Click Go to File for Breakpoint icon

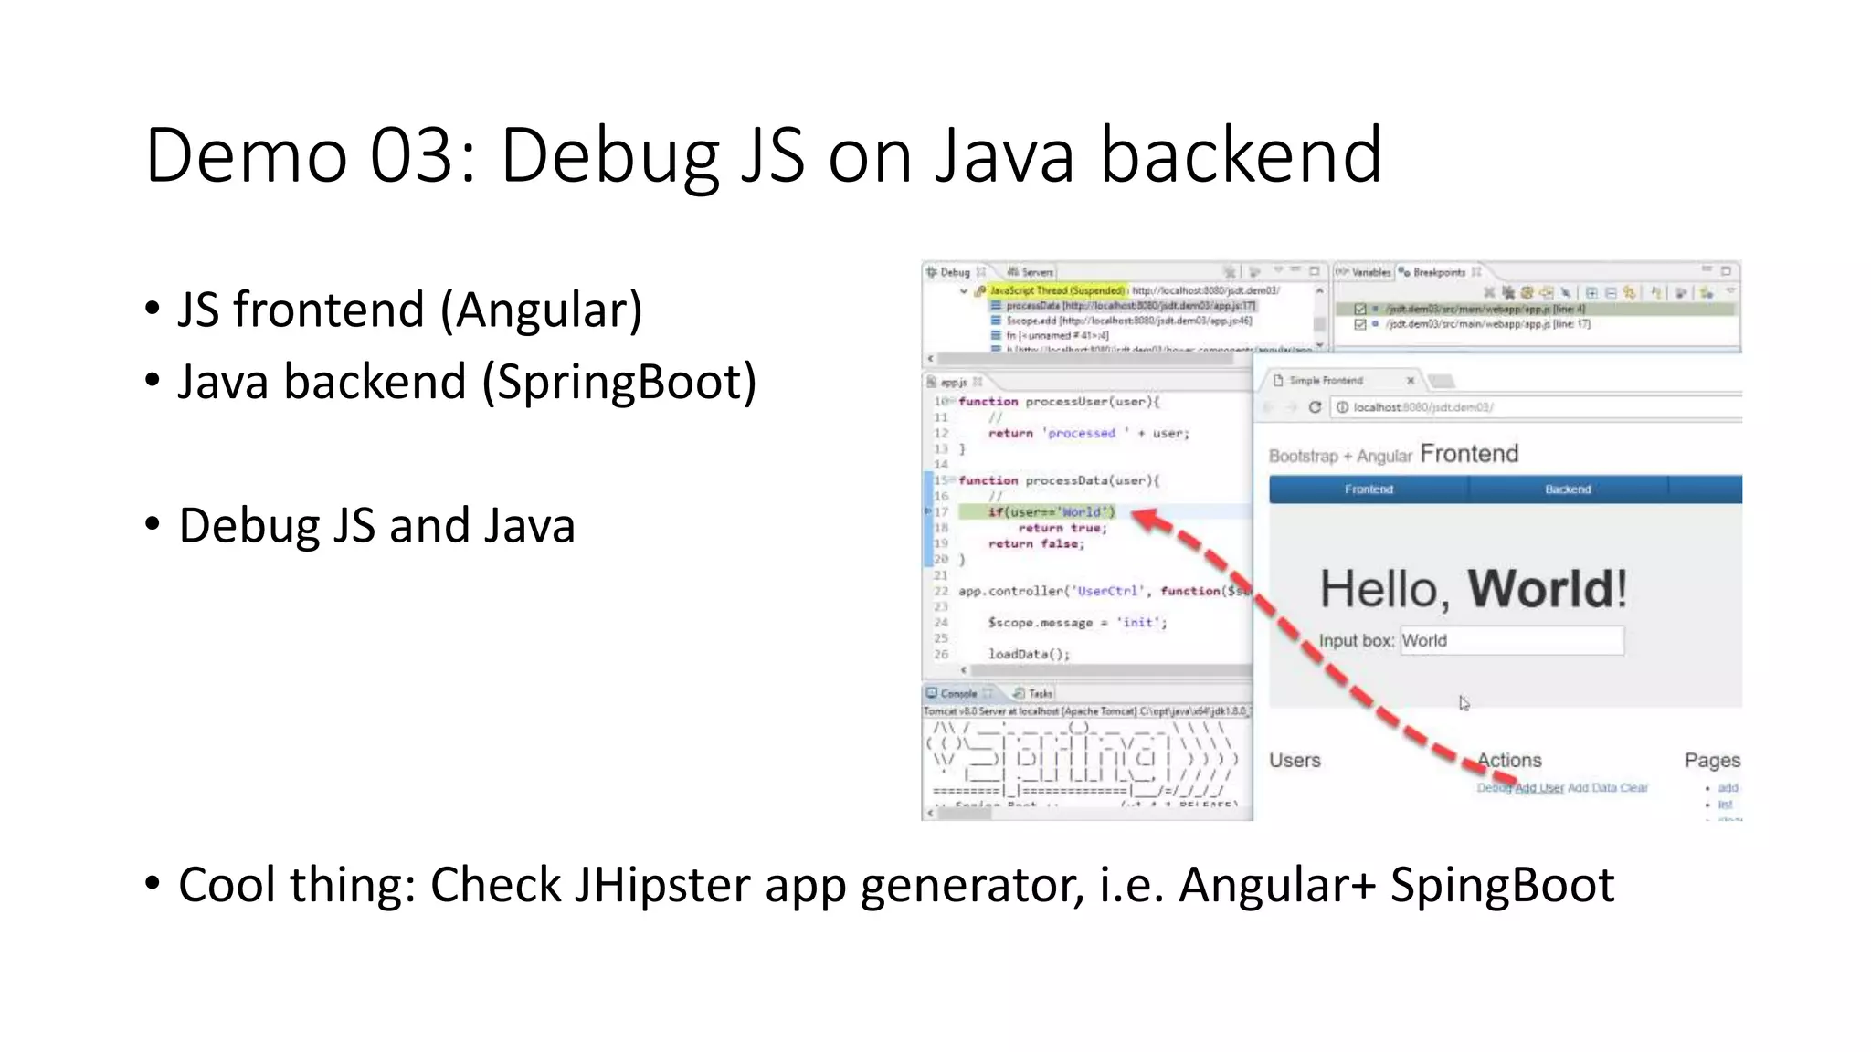(1547, 293)
